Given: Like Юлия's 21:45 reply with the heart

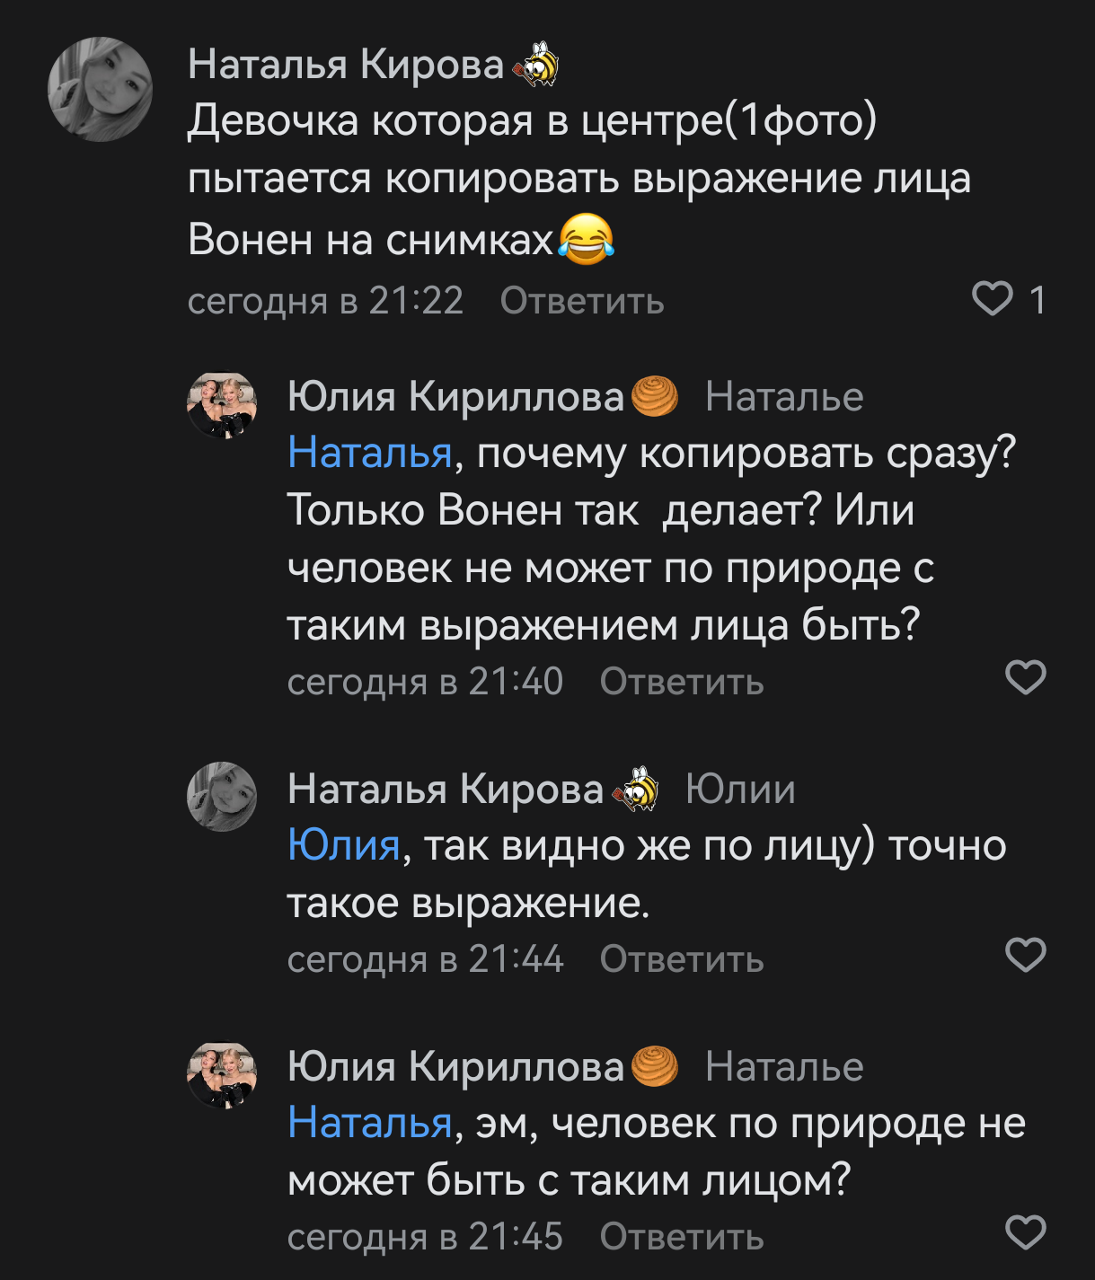Looking at the screenshot, I should pyautogui.click(x=1025, y=1233).
